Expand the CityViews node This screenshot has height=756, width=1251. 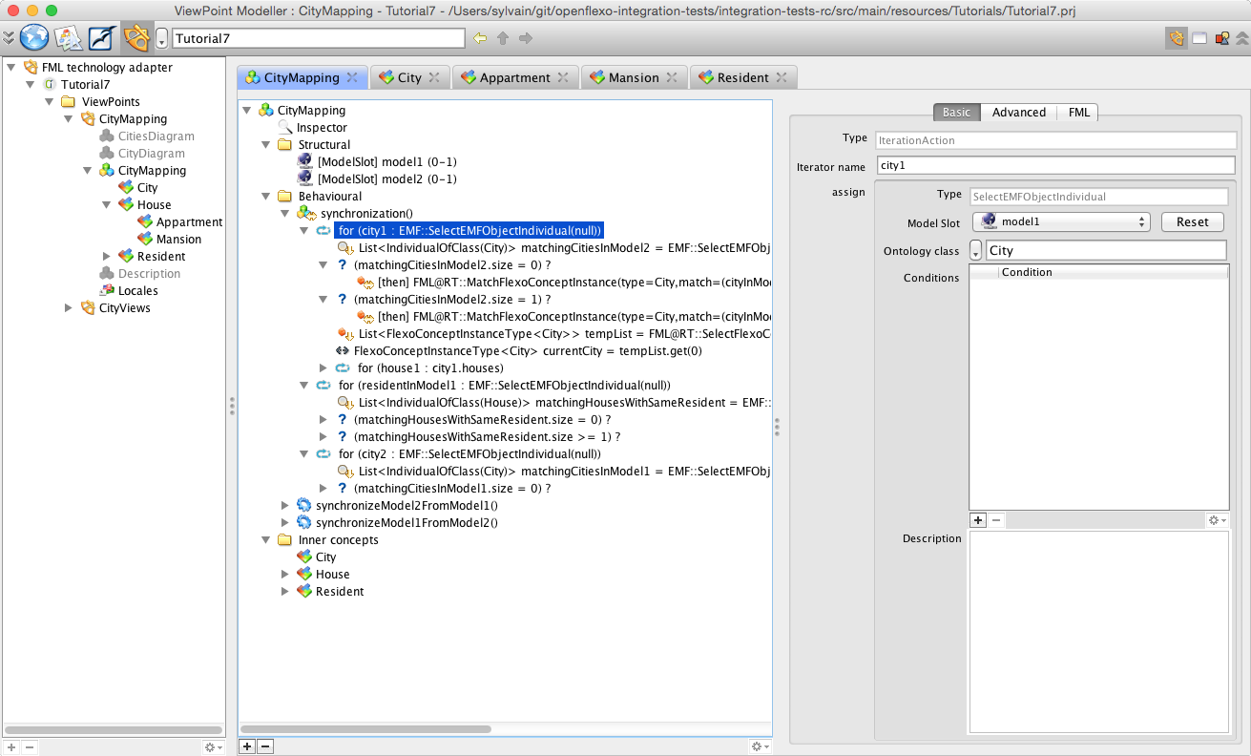click(x=68, y=308)
